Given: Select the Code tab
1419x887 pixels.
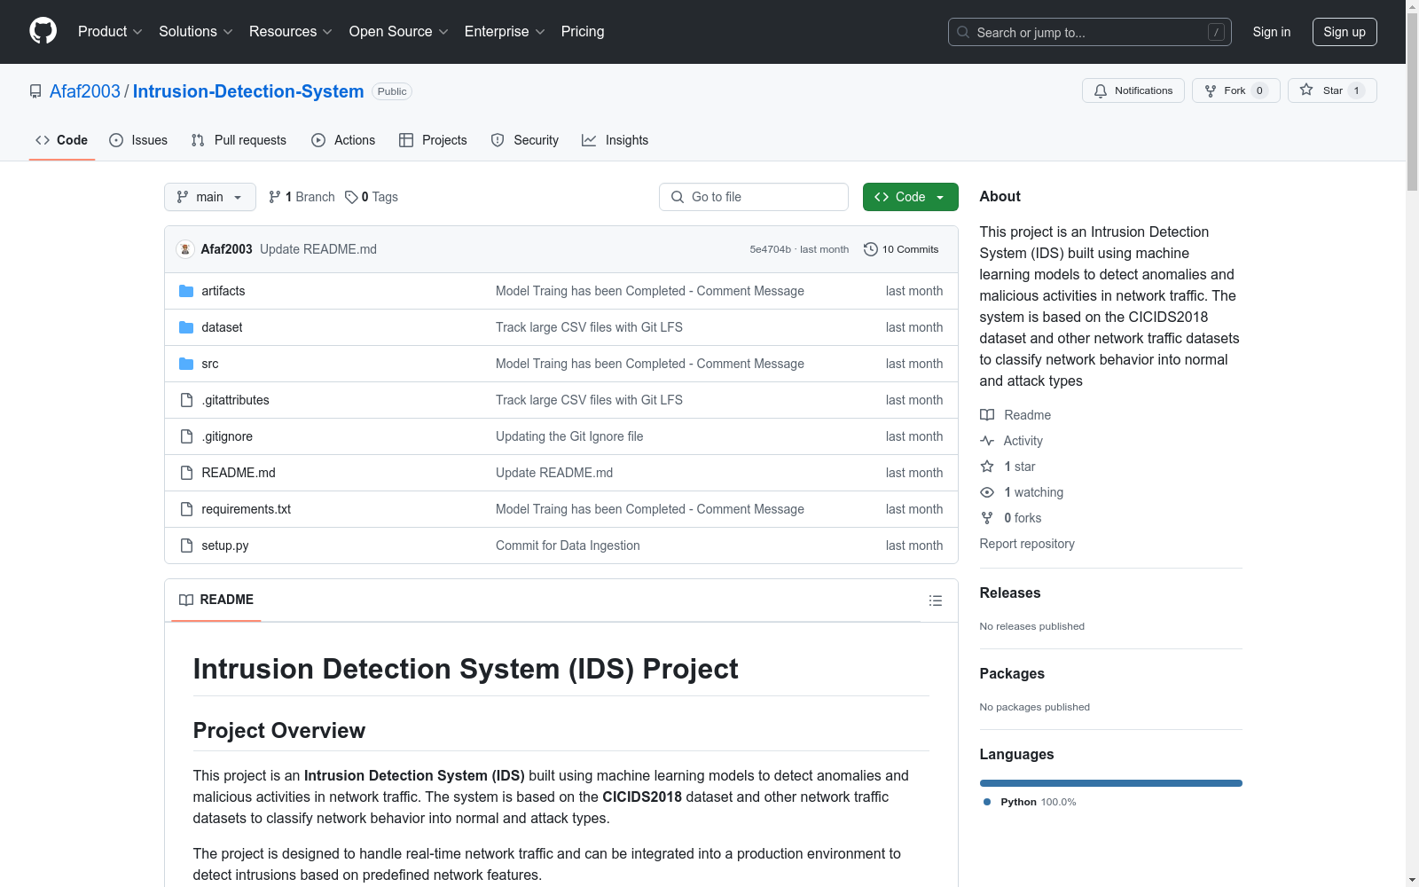Looking at the screenshot, I should pyautogui.click(x=62, y=140).
